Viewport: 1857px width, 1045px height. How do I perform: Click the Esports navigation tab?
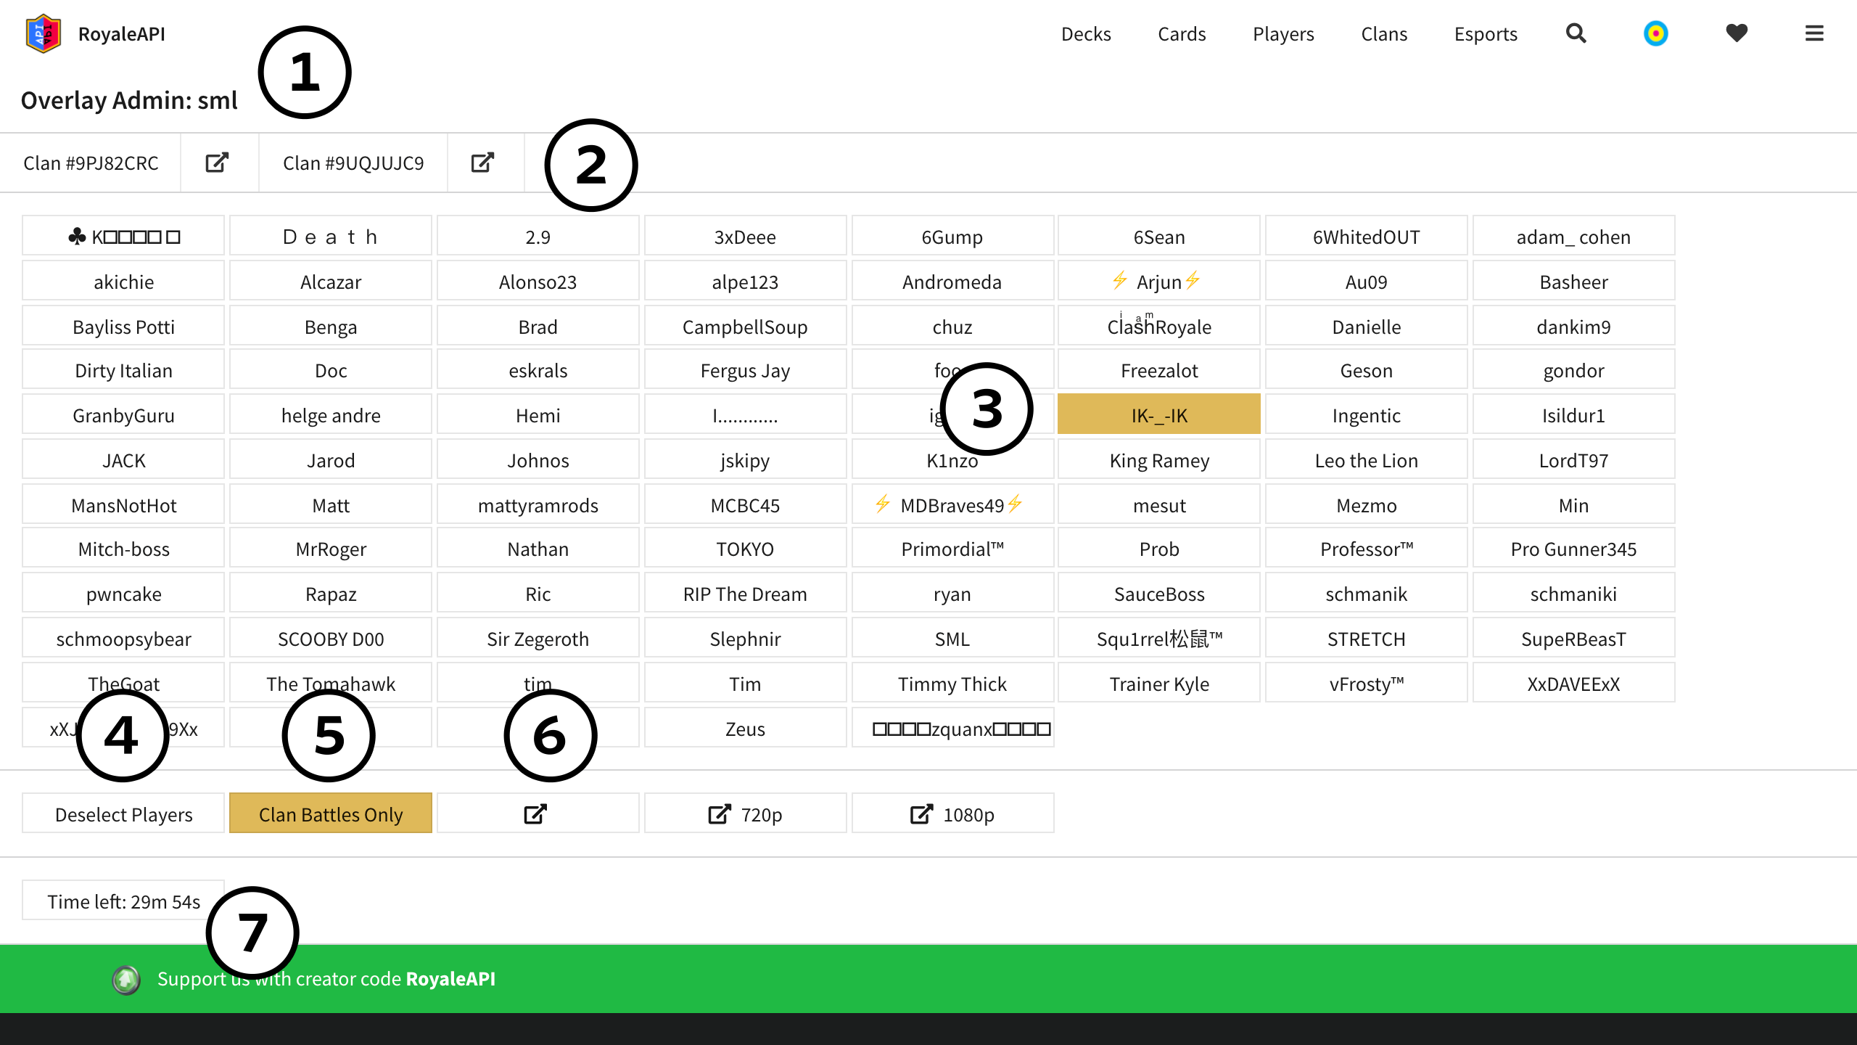pos(1483,33)
